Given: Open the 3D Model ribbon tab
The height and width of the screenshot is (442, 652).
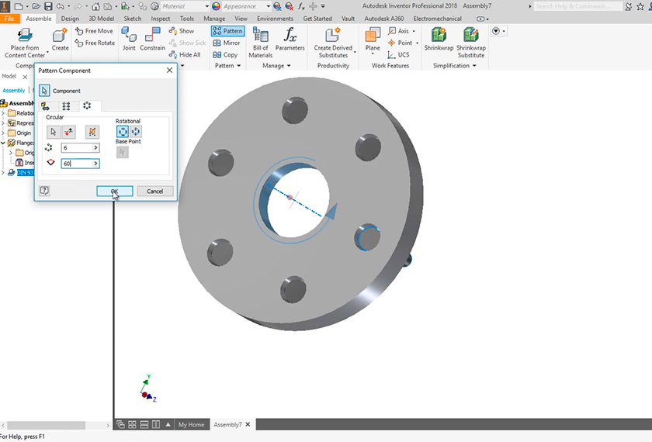Looking at the screenshot, I should pos(100,19).
